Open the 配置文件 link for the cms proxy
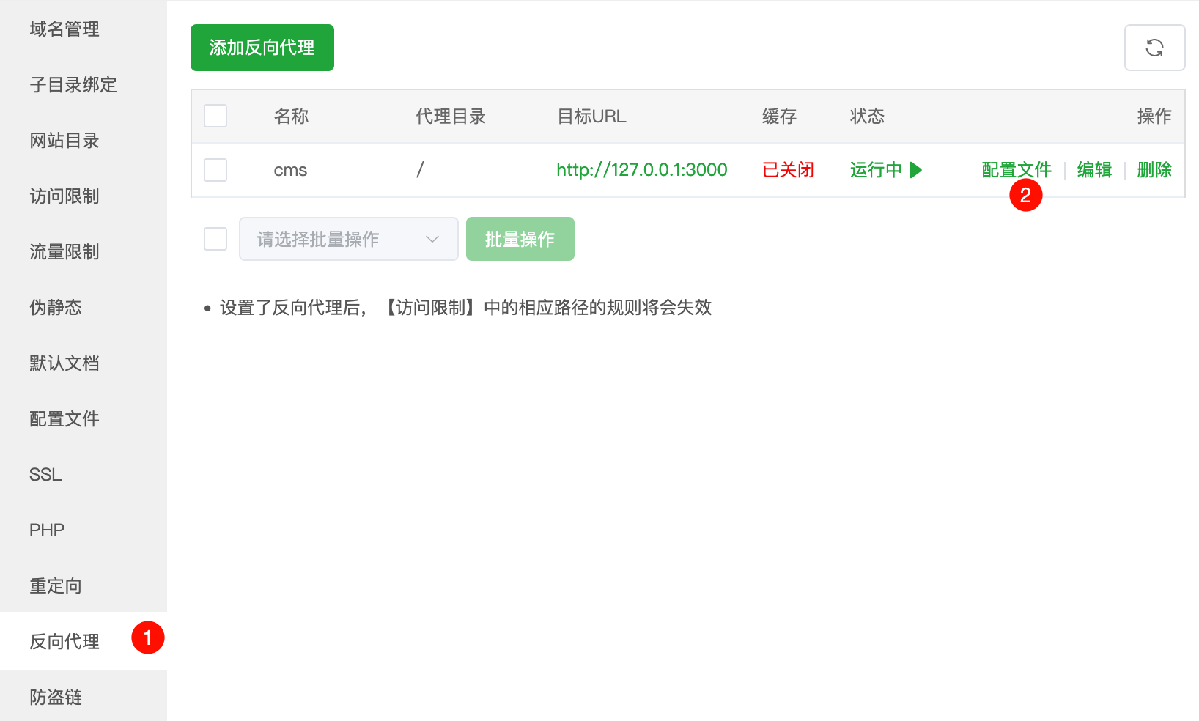The image size is (1199, 721). coord(1015,169)
